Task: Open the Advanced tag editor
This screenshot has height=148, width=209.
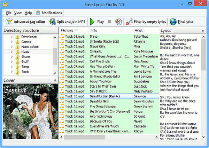Action: coord(26,22)
